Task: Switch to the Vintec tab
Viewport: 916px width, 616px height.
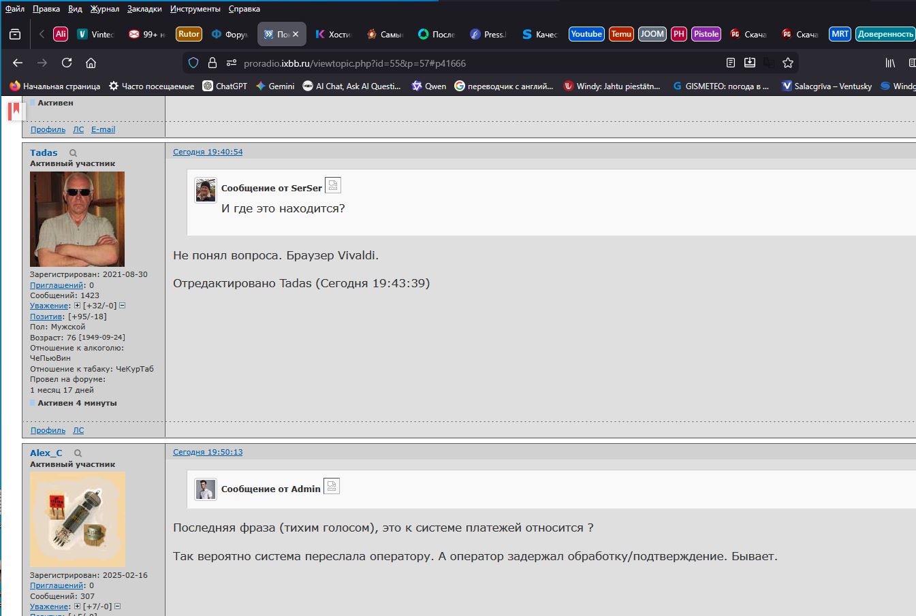Action: [95, 34]
